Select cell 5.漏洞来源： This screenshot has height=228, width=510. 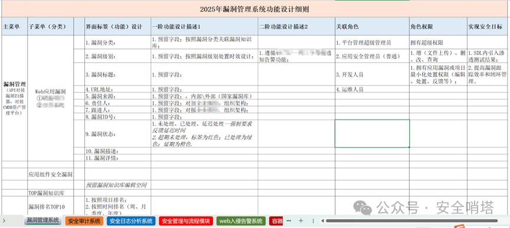tap(118, 97)
